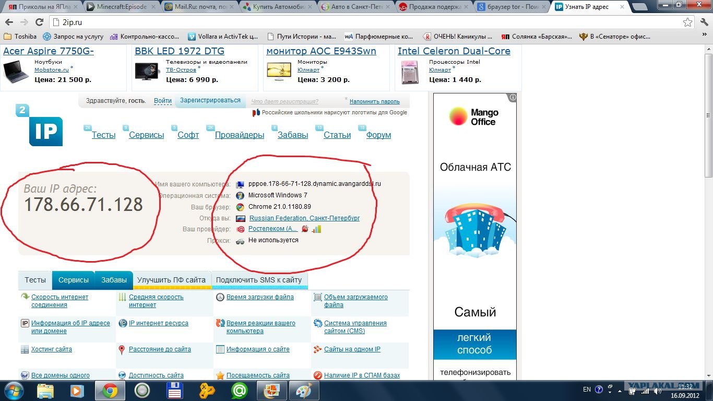
Task: Open the Запрос на услугу bookmark
Action: tap(74, 37)
